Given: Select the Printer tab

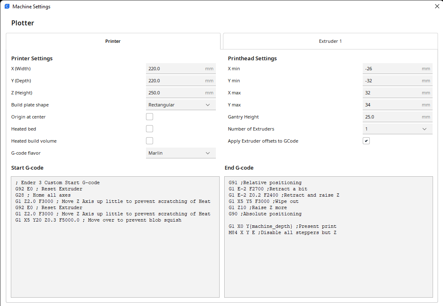Looking at the screenshot, I should pyautogui.click(x=113, y=41).
